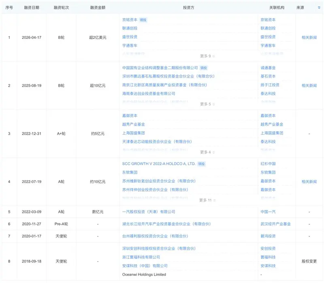Viewport: 324px width, 283px height.
Task: Open 武汉经开产业基金 institution link
Action: coord(275,224)
